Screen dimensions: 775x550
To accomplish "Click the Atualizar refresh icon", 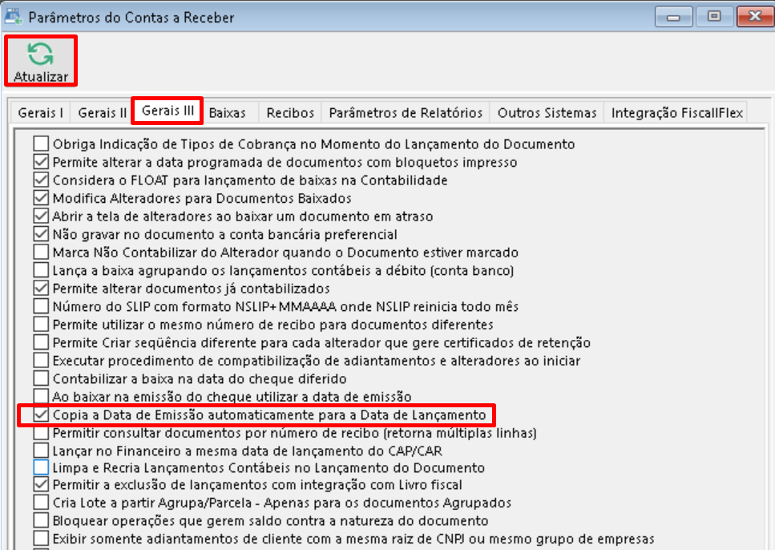I will pos(41,54).
